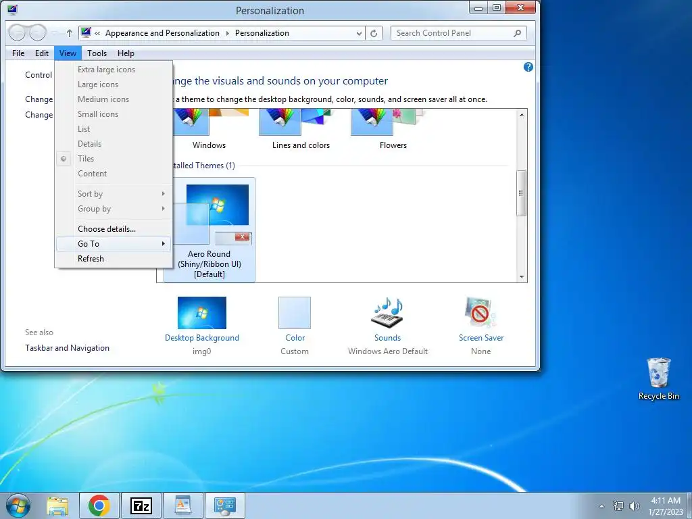Click the refresh icon beside address bar
692x519 pixels.
click(x=374, y=33)
